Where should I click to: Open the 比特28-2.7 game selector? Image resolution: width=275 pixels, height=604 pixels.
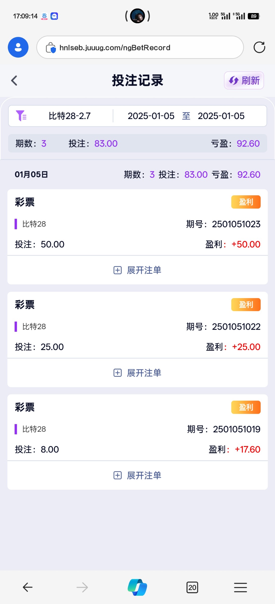pos(70,116)
